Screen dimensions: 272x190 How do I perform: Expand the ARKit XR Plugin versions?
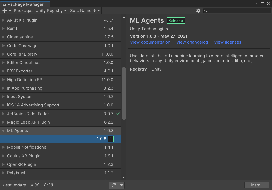click(3, 20)
